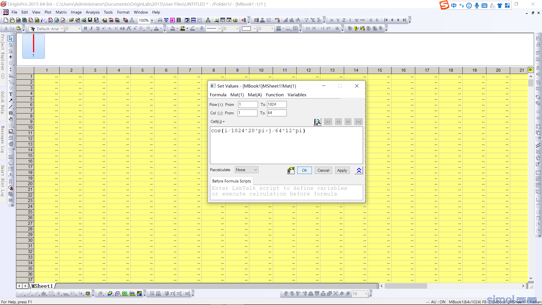Click the Project Explorer hierarchy icon
Image resolution: width=542 pixels, height=305 pixels.
pyautogui.click(x=208, y=20)
